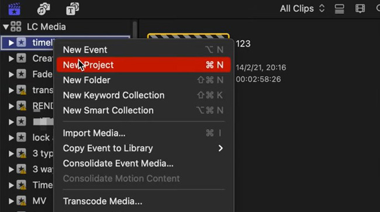
Task: Click Transcode Media... menu item
Action: point(143,201)
